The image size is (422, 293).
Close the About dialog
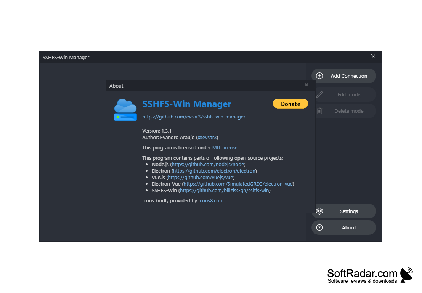point(306,85)
